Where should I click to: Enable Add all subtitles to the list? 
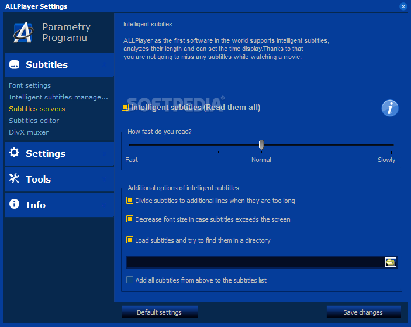coord(130,280)
